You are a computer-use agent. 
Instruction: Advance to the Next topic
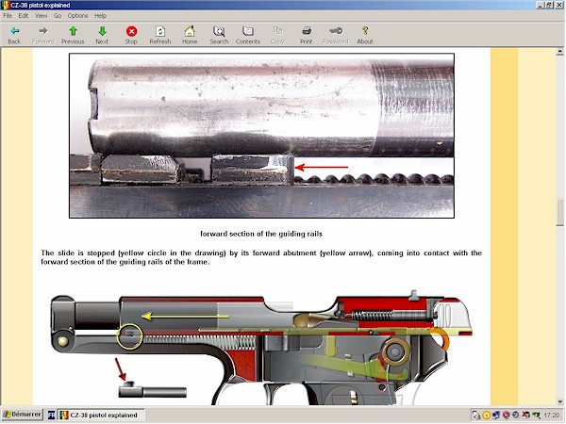(x=102, y=35)
